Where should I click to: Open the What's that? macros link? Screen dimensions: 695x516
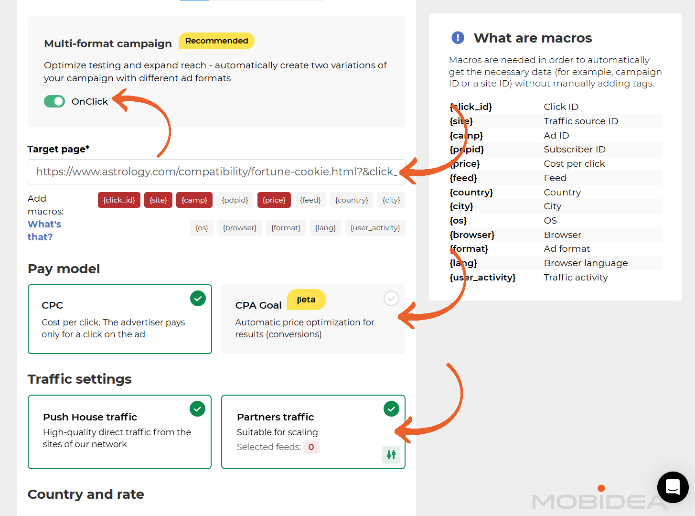click(44, 230)
